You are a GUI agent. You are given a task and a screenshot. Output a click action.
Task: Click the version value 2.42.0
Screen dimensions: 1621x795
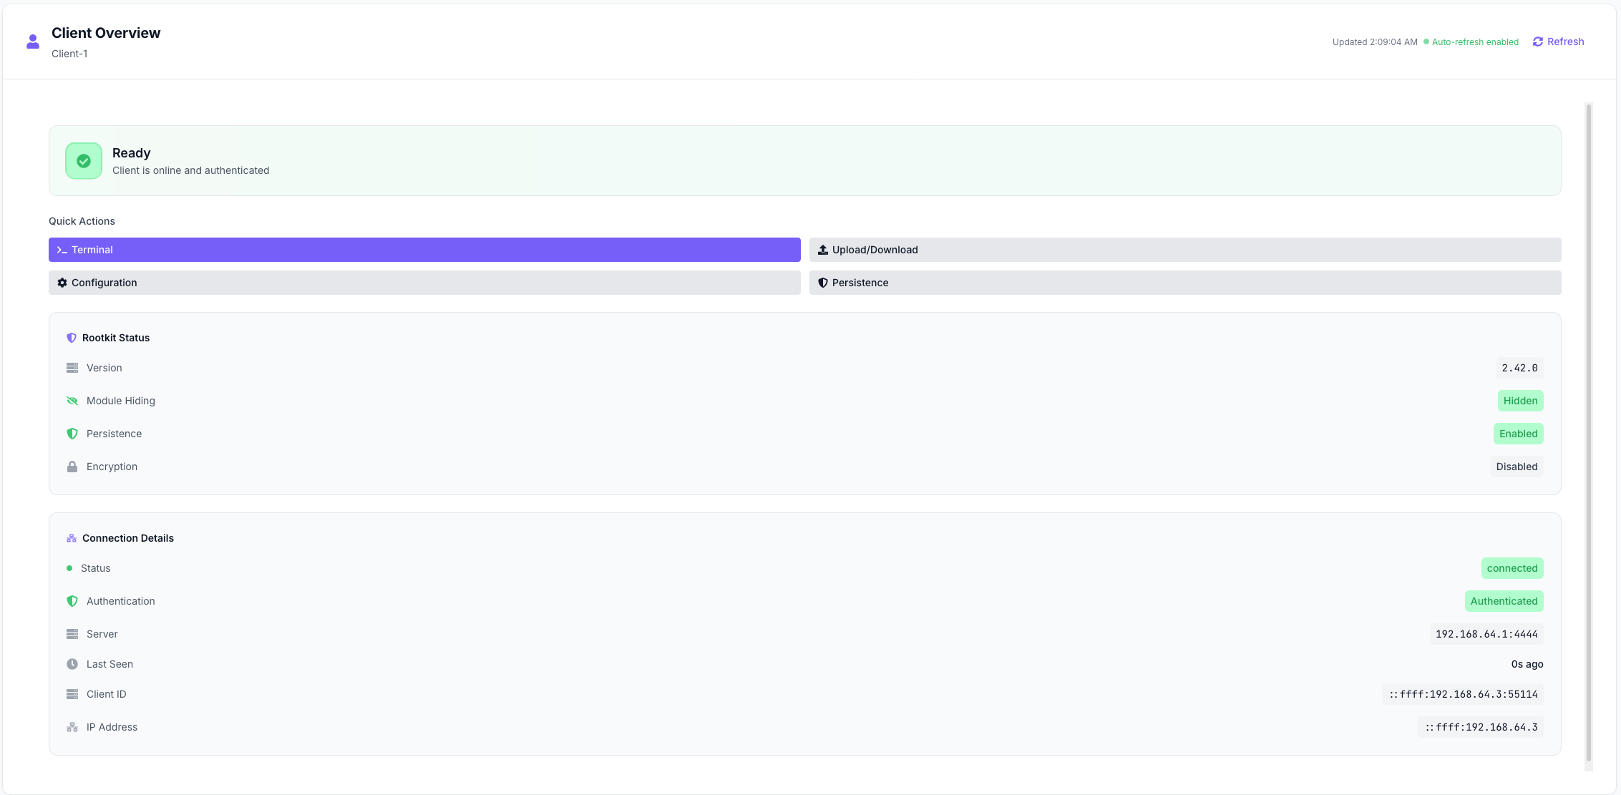pos(1519,368)
